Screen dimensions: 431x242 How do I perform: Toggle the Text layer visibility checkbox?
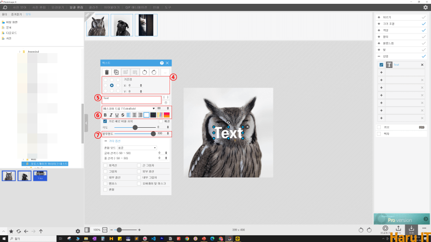coord(381,65)
